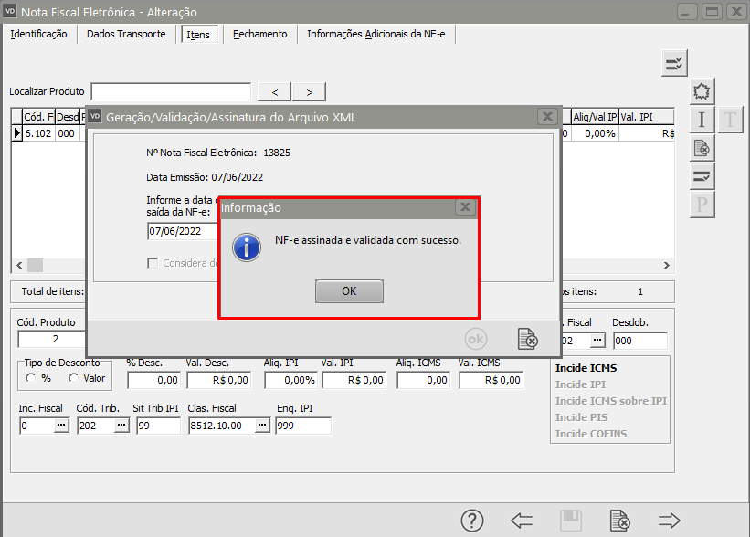Image resolution: width=750 pixels, height=537 pixels.
Task: Click the Localizar Produto search field
Action: 171,91
